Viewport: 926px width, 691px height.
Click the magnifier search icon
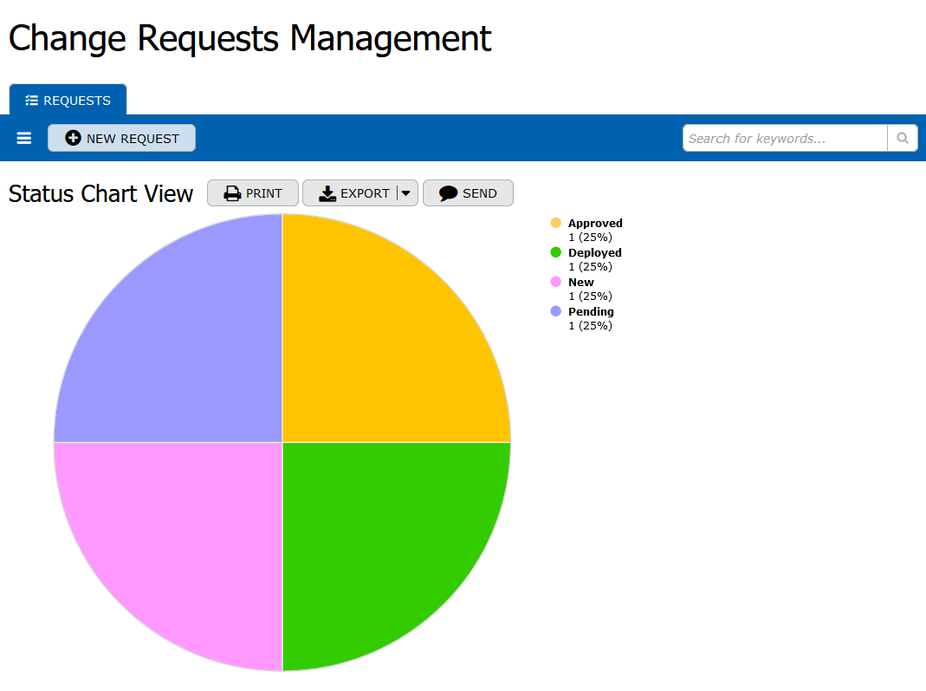[x=902, y=138]
